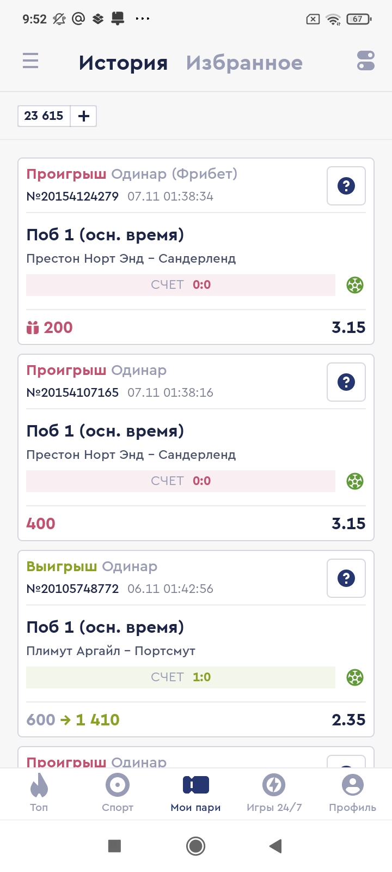Viewport: 392px width, 872px height.
Task: Open help for bet №20154107165
Action: [x=346, y=382]
